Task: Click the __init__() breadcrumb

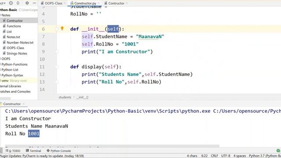Action: [x=82, y=97]
